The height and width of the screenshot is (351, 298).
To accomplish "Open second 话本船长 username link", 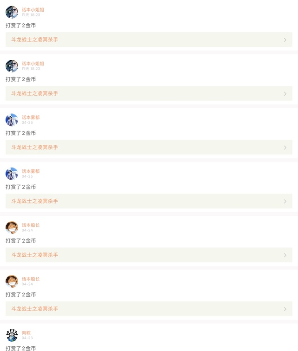I will tap(31, 279).
